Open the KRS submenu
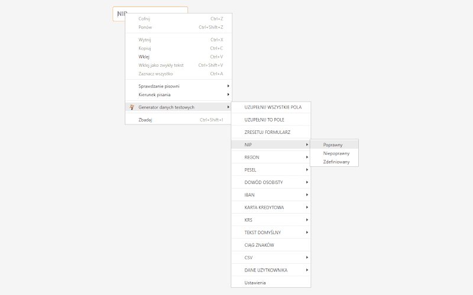This screenshot has width=473, height=295. point(271,220)
